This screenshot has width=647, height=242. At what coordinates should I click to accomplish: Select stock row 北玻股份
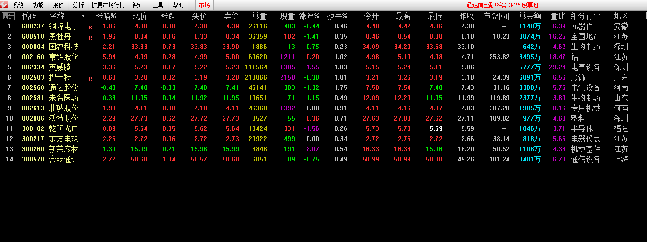pos(323,108)
